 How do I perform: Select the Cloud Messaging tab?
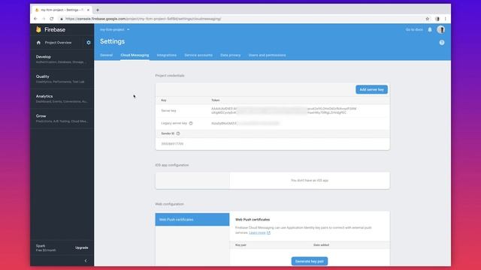(135, 55)
